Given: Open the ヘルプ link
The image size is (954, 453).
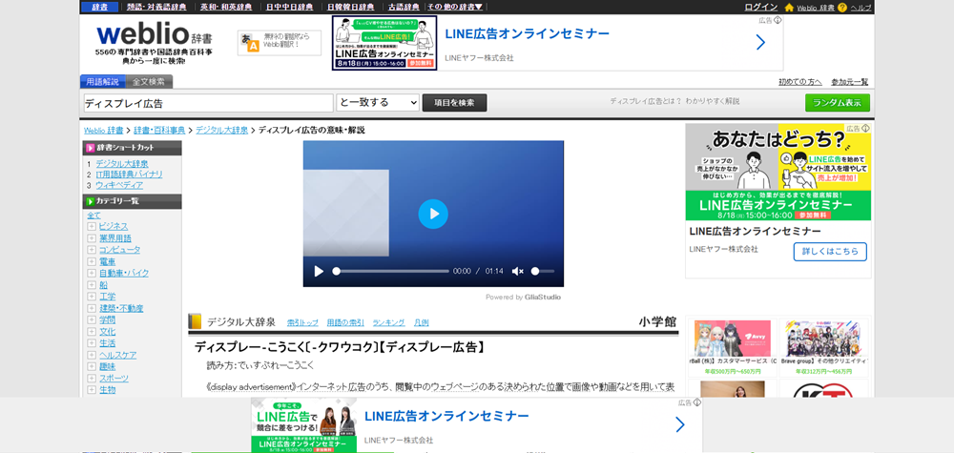Looking at the screenshot, I should [861, 8].
